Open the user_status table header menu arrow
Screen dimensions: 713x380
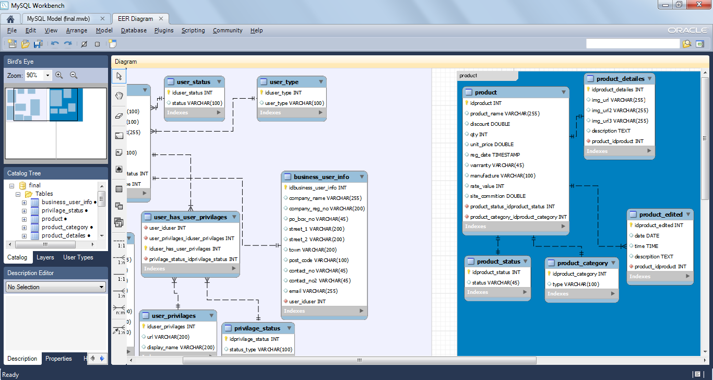[x=219, y=81]
